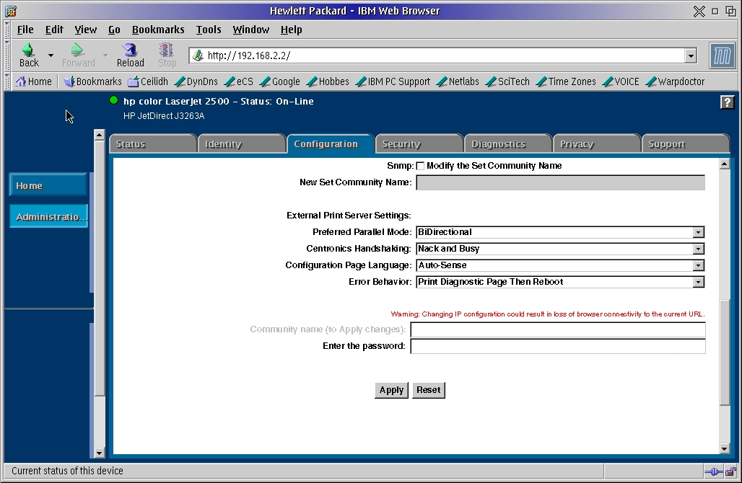Click the Home sidebar button
This screenshot has width=742, height=483.
click(x=48, y=185)
